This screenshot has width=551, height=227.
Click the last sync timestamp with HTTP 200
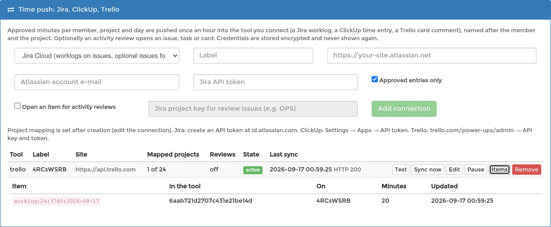315,170
